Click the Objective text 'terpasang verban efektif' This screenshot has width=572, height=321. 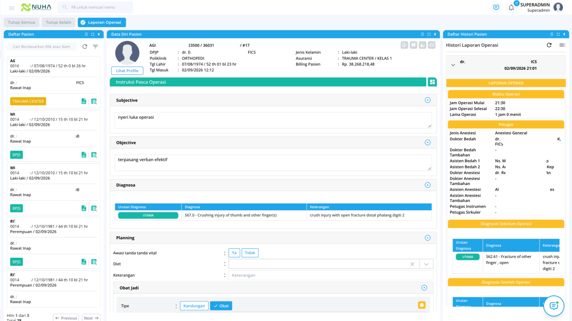pyautogui.click(x=143, y=159)
